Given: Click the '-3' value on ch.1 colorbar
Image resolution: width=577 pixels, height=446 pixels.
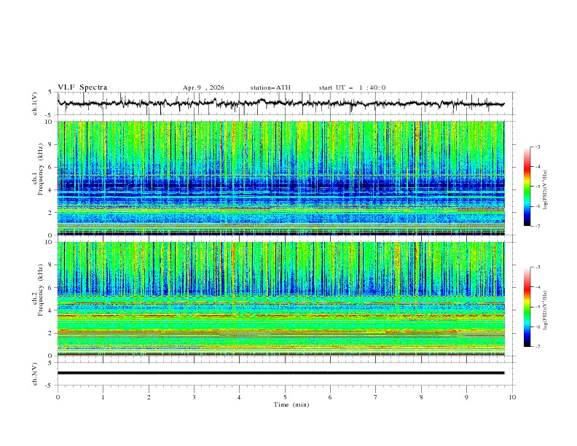Looking at the screenshot, I should 537,146.
